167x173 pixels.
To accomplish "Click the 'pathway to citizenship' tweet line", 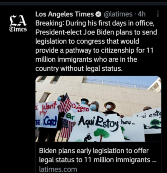I will [x=94, y=51].
